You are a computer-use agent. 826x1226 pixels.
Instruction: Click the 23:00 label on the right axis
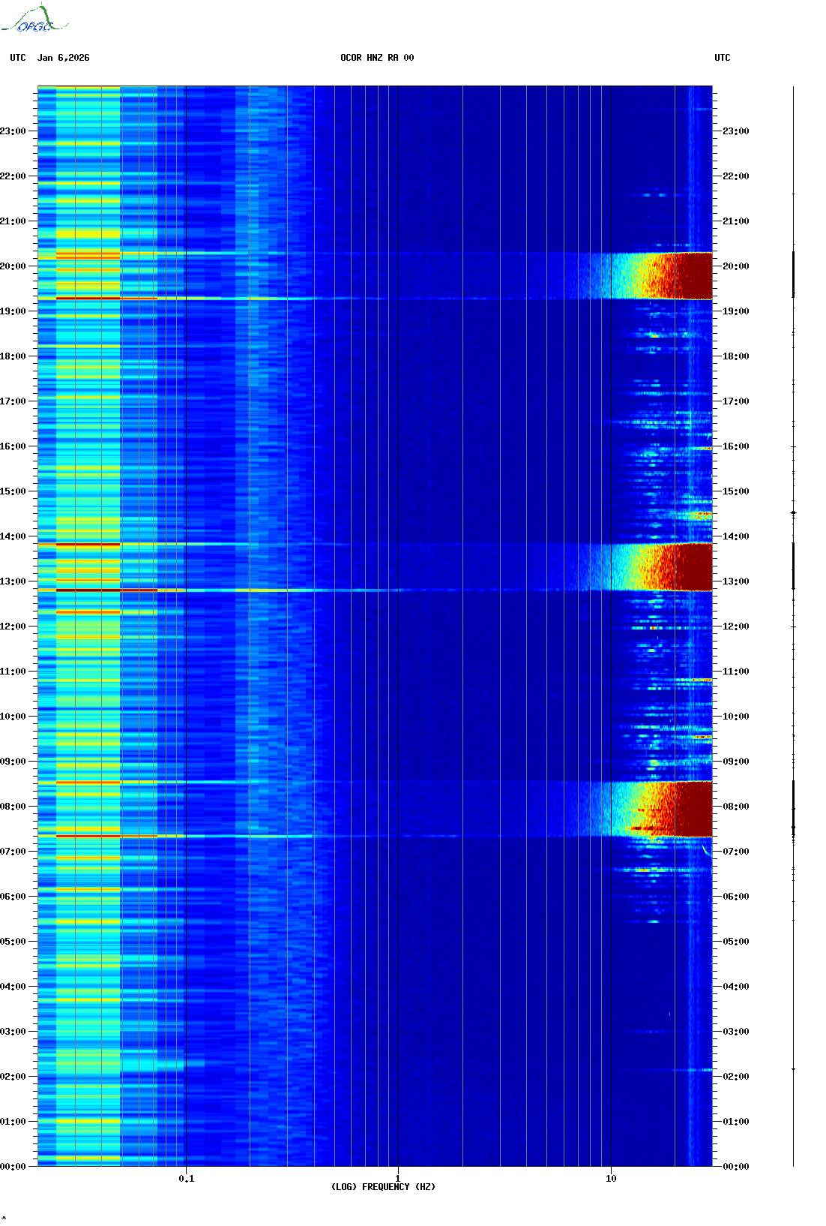coord(735,131)
